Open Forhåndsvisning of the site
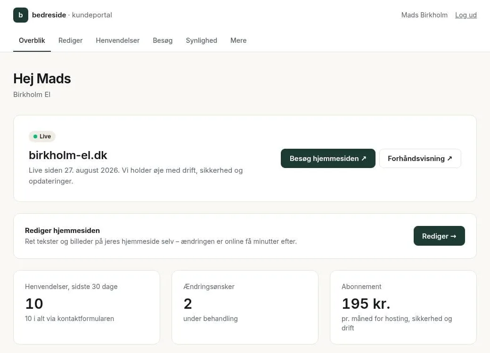This screenshot has width=490, height=353. (x=420, y=158)
